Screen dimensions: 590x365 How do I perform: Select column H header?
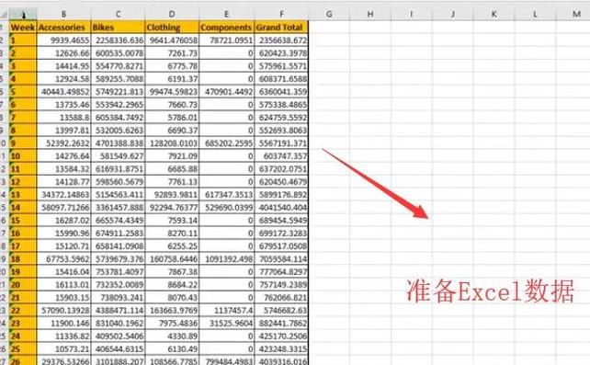click(x=370, y=15)
